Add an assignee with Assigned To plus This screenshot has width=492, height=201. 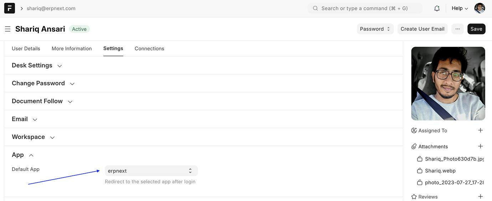pyautogui.click(x=480, y=130)
